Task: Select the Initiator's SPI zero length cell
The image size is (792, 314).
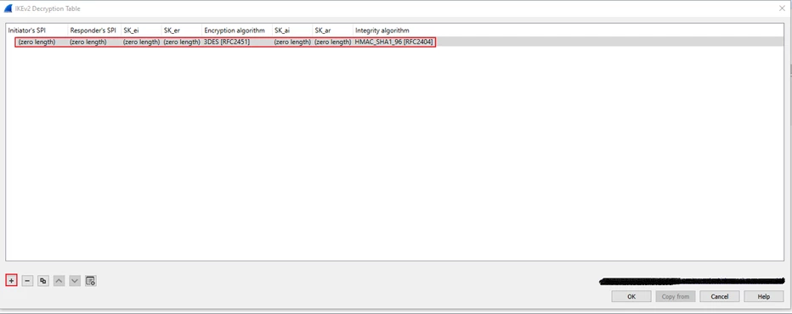Action: (x=37, y=42)
